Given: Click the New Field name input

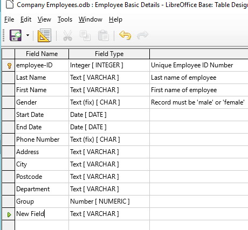Looking at the screenshot, I should [42, 214].
